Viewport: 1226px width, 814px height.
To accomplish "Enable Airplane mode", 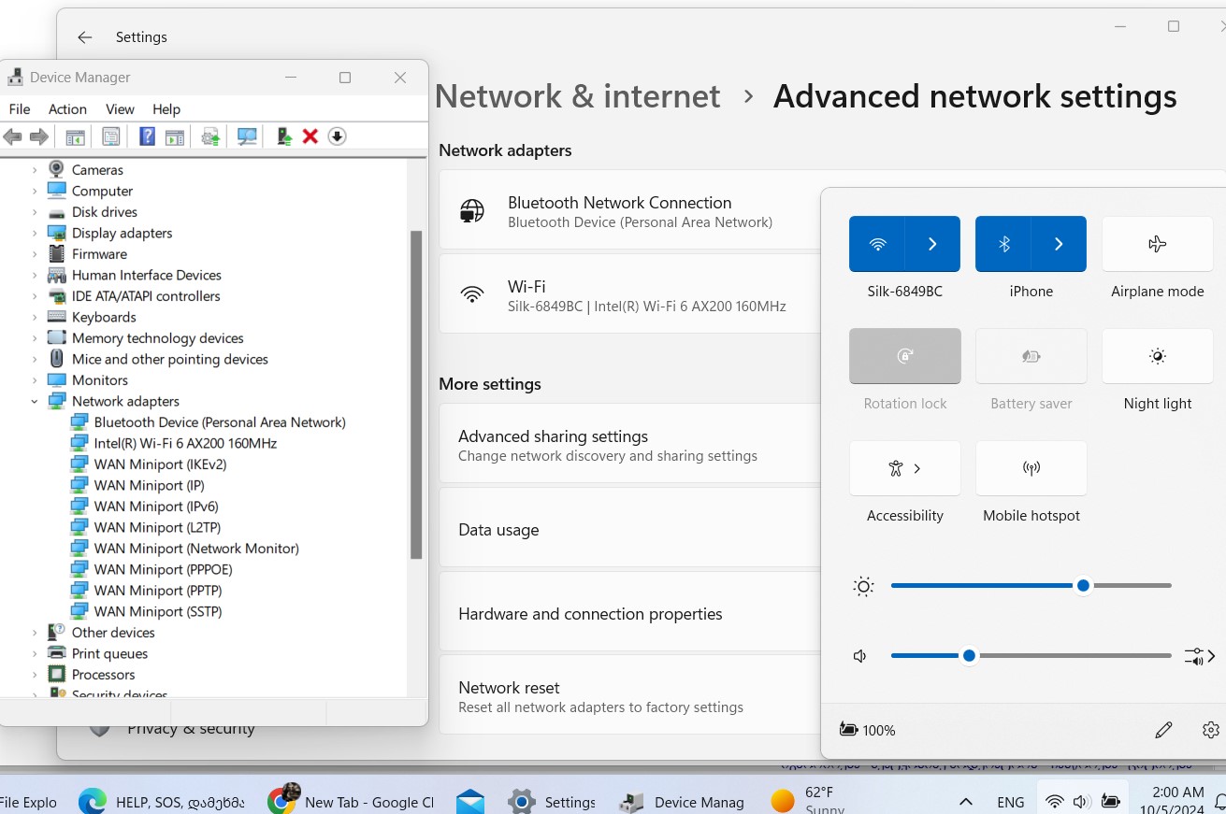I will point(1158,244).
